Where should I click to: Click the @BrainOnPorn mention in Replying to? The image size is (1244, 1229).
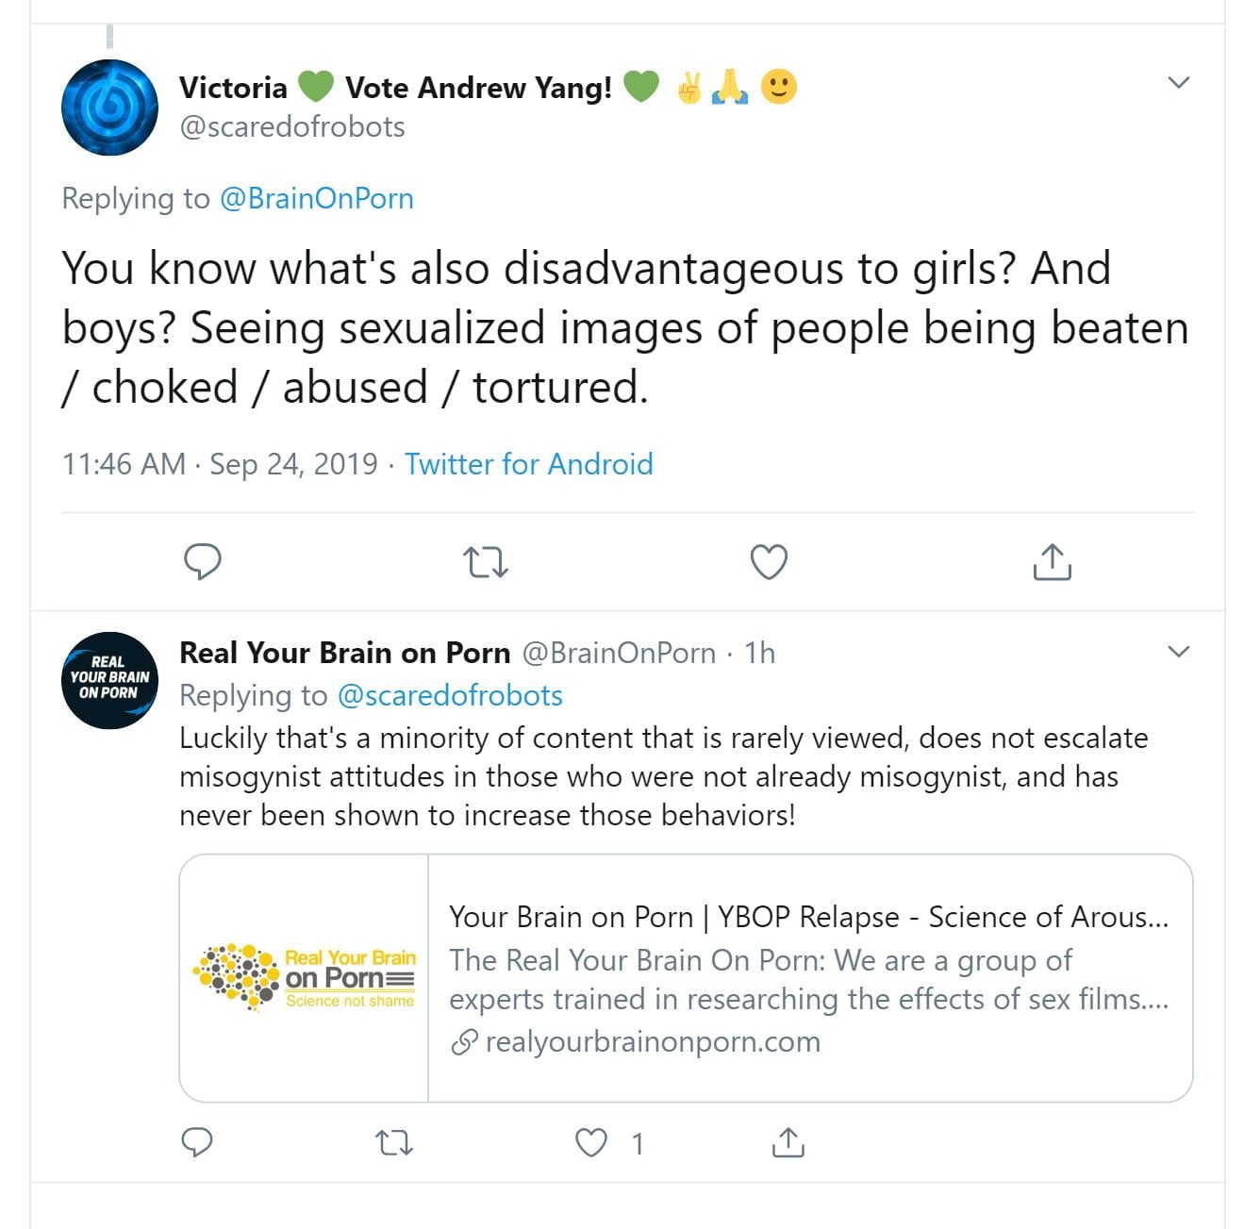tap(317, 199)
